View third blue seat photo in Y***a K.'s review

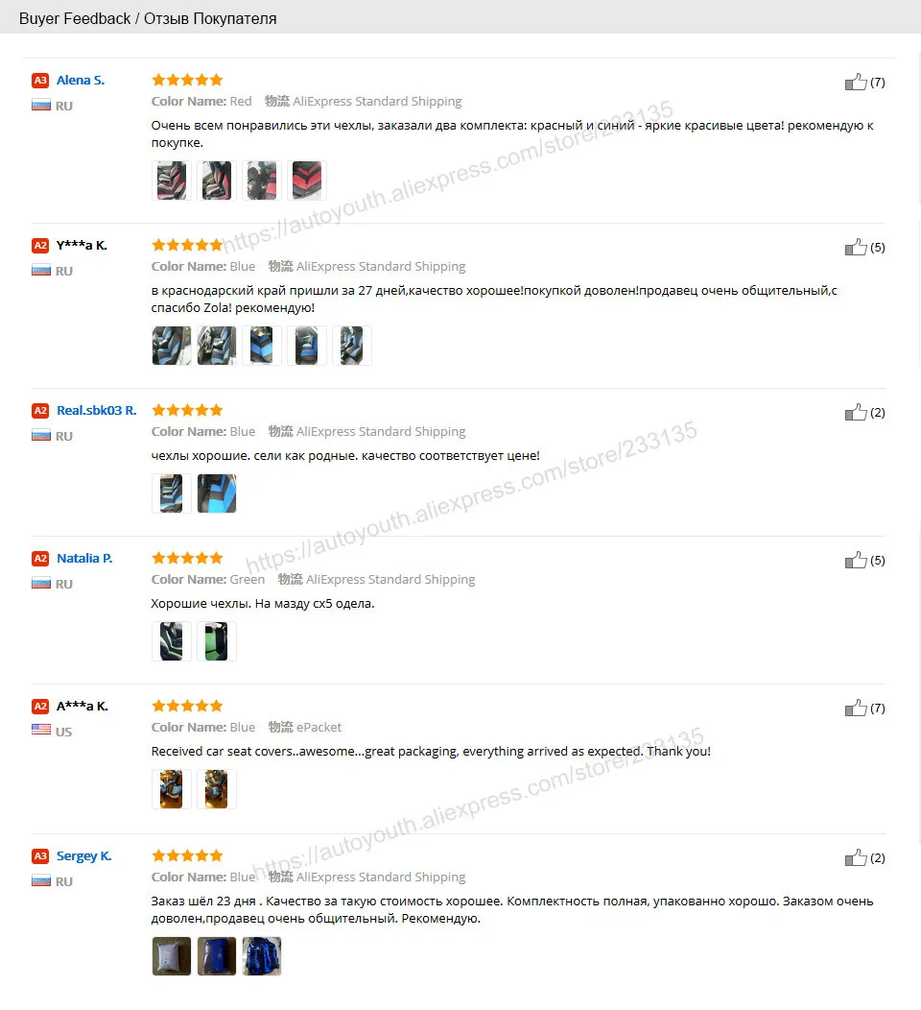click(261, 346)
